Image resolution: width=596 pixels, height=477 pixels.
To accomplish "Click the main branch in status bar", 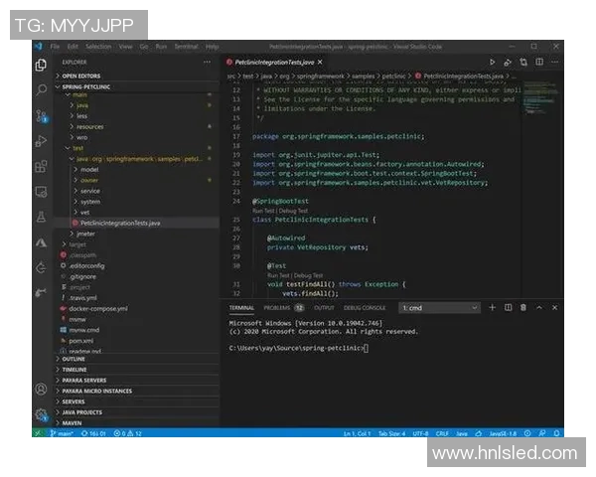I will coord(64,434).
